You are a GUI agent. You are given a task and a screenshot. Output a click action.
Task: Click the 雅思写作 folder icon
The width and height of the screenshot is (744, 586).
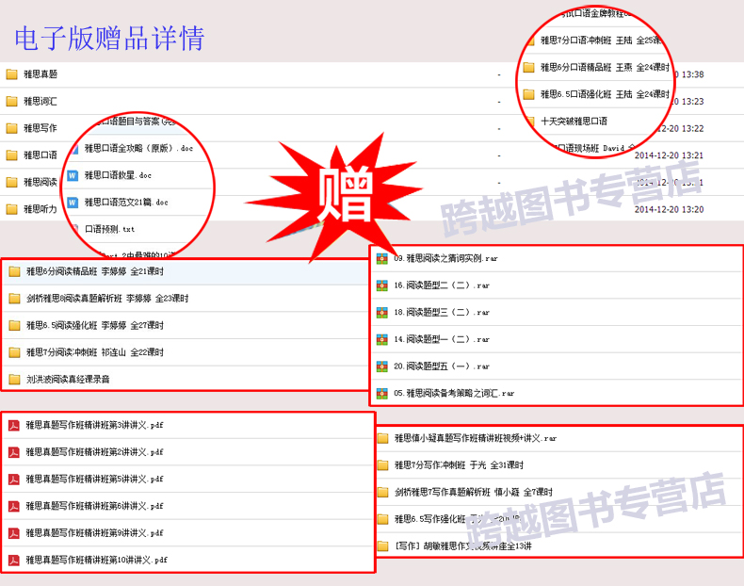click(12, 128)
